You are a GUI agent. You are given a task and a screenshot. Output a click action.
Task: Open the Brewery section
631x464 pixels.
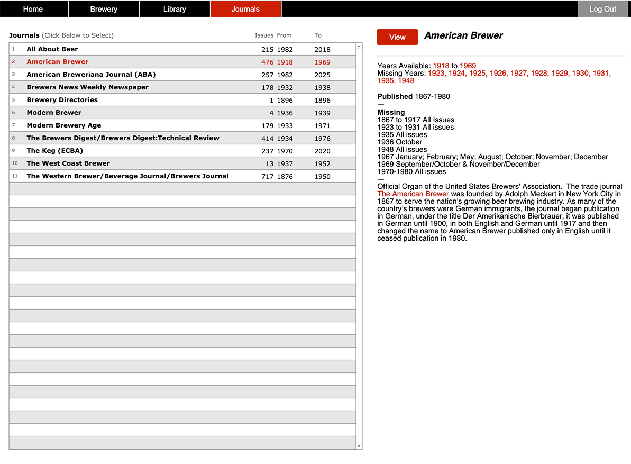(103, 8)
